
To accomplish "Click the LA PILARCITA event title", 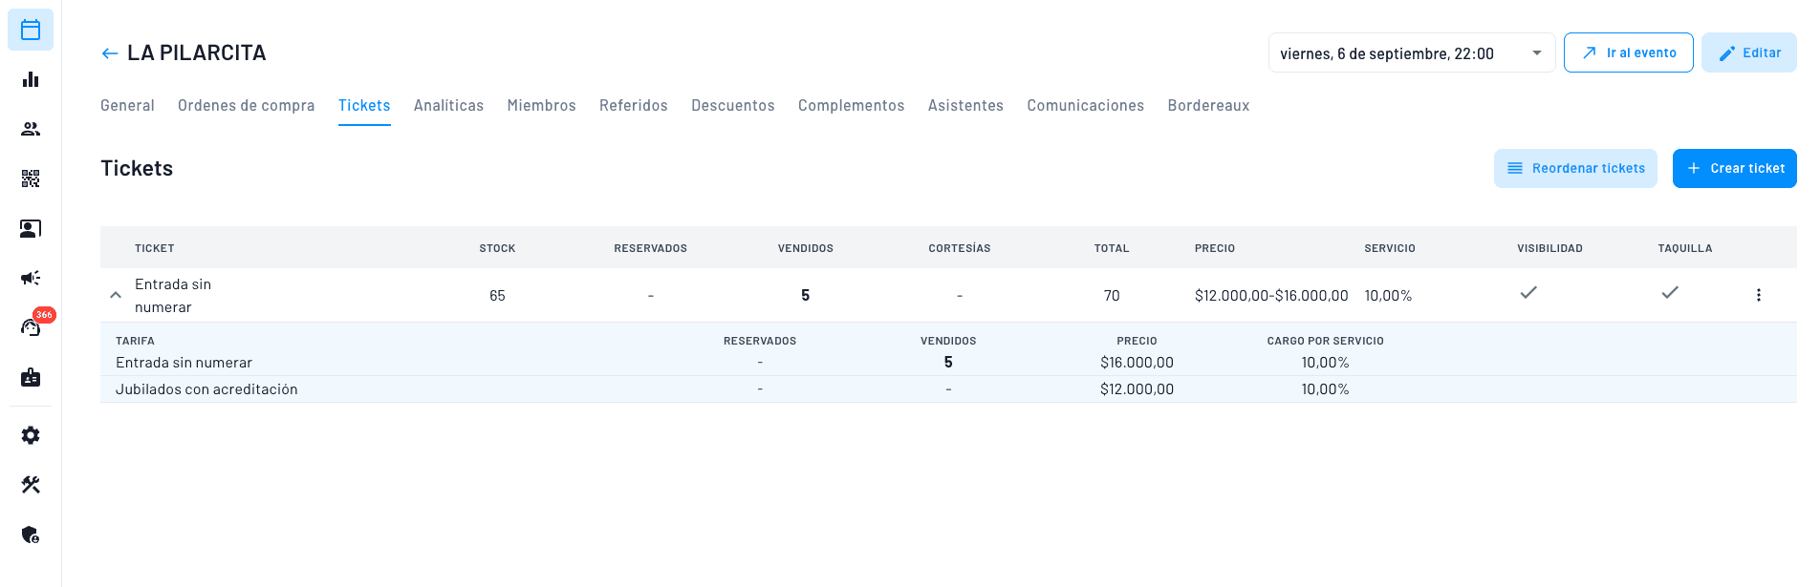I will 197,53.
